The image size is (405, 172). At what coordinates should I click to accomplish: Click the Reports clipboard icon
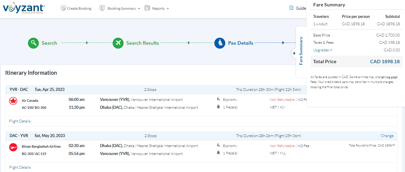pyautogui.click(x=147, y=8)
